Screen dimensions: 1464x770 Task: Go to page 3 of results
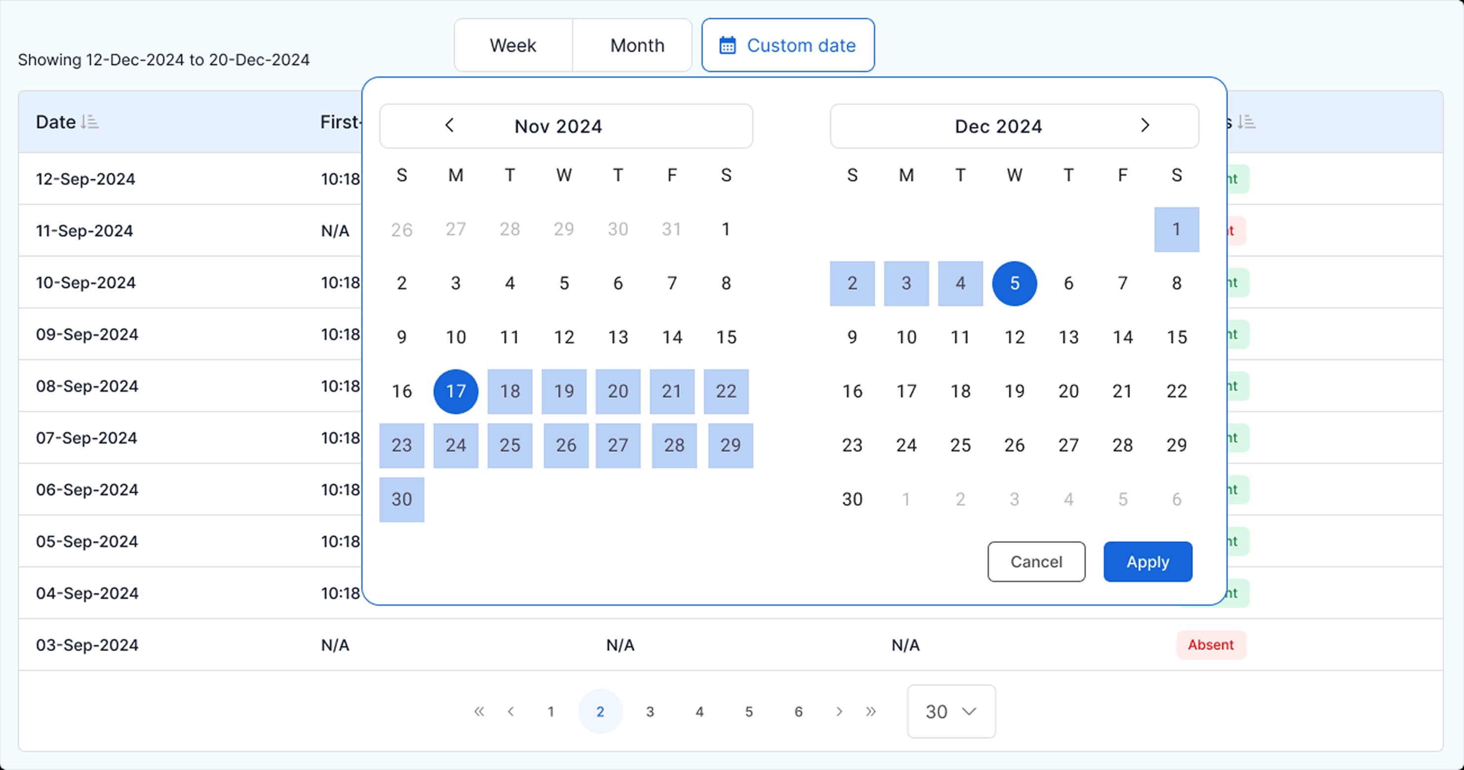coord(650,712)
